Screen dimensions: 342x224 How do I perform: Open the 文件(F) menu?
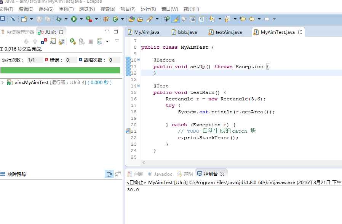pos(6,9)
